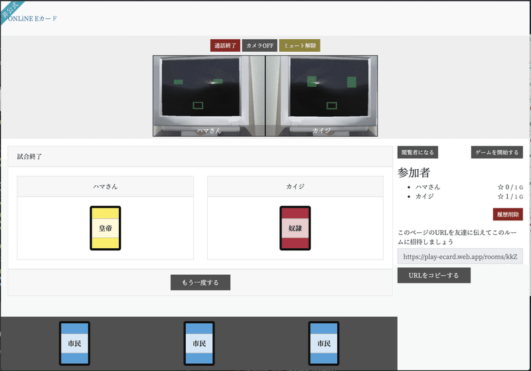Click the カイジ panel header
The image size is (531, 371).
coord(295,186)
